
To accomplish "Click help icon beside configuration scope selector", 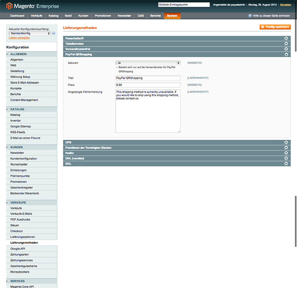I will 54,33.
